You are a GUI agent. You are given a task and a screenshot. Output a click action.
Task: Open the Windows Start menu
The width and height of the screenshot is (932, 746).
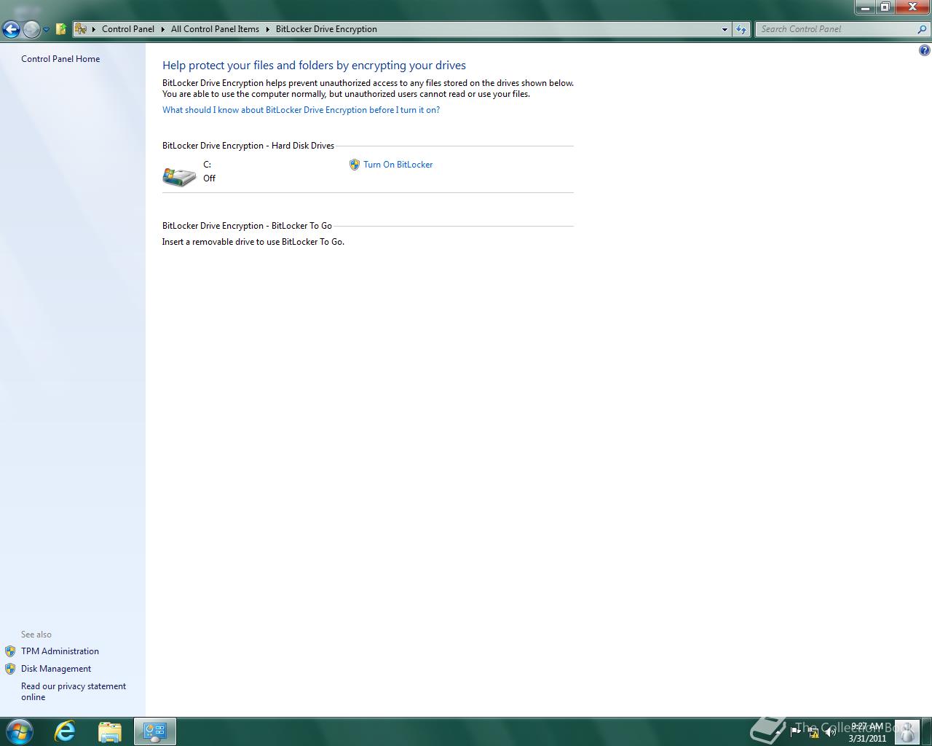click(x=19, y=731)
